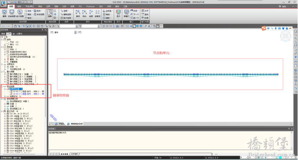Select the 静力荷载工况 1 tree item

click(x=21, y=74)
